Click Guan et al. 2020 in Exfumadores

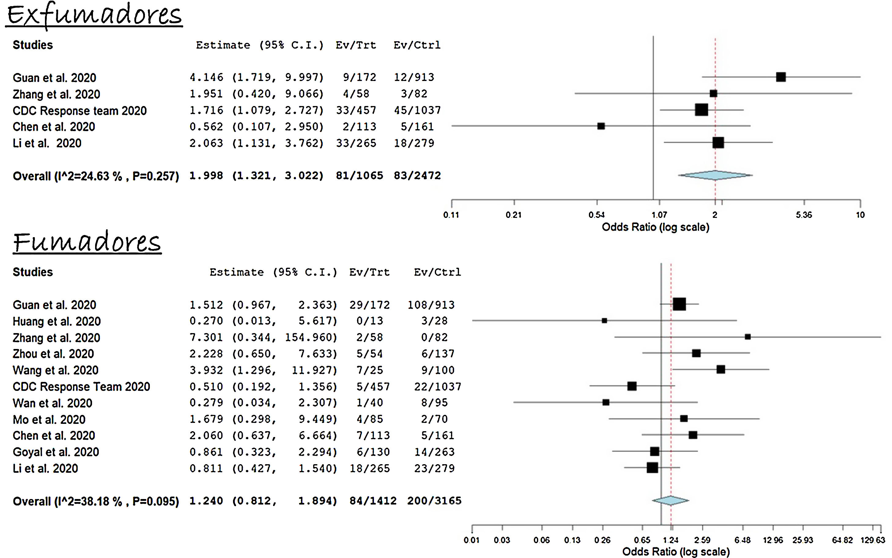pyautogui.click(x=54, y=78)
